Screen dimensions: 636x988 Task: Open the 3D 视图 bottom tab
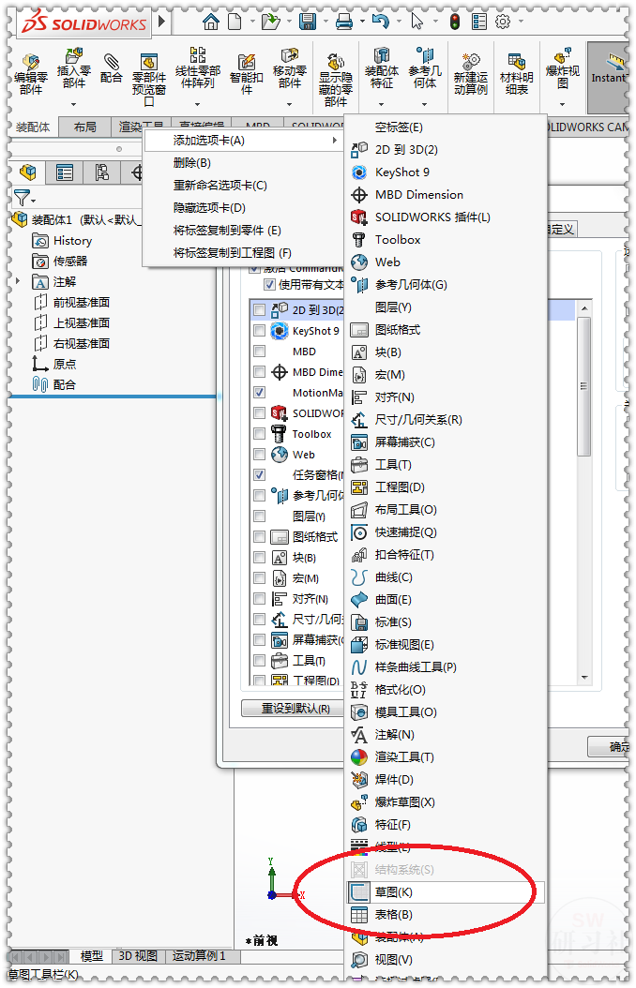tap(138, 956)
